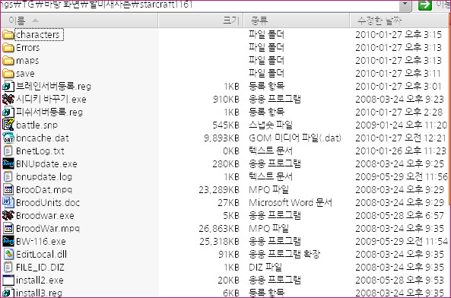Select the maps folder name
451x298 pixels.
pyautogui.click(x=27, y=61)
